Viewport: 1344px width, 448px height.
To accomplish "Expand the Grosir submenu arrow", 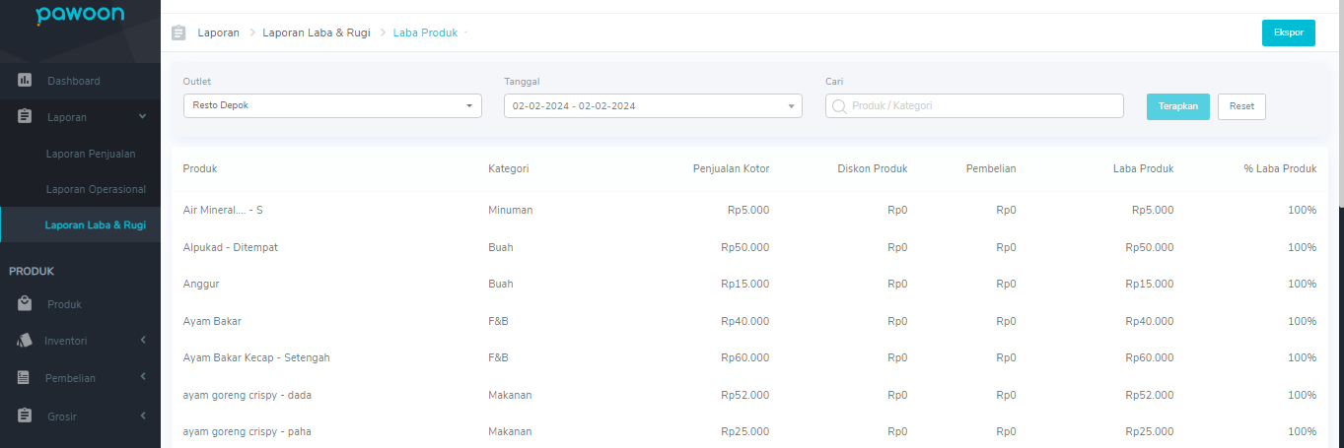I will [142, 416].
